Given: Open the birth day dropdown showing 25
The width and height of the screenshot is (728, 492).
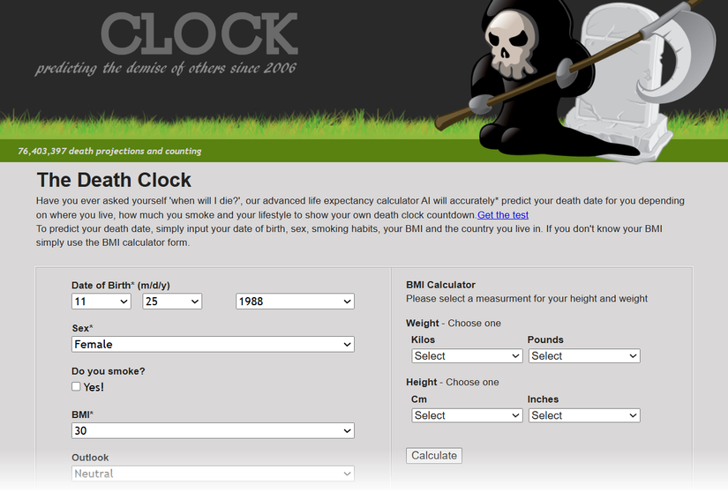Looking at the screenshot, I should pyautogui.click(x=172, y=302).
